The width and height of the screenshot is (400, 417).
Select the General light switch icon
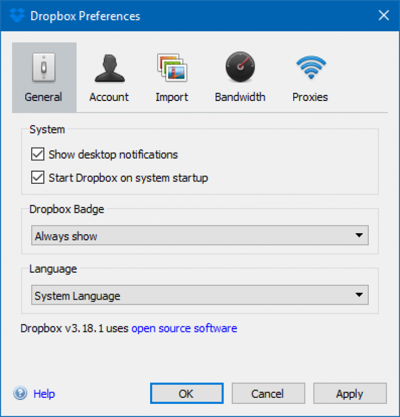point(44,67)
